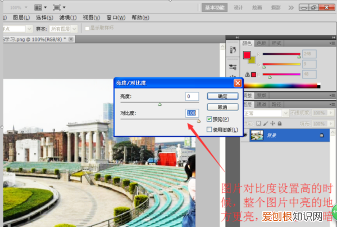The width and height of the screenshot is (337, 227).
Task: Click the 对比度 slider handle
Action: tap(199, 121)
